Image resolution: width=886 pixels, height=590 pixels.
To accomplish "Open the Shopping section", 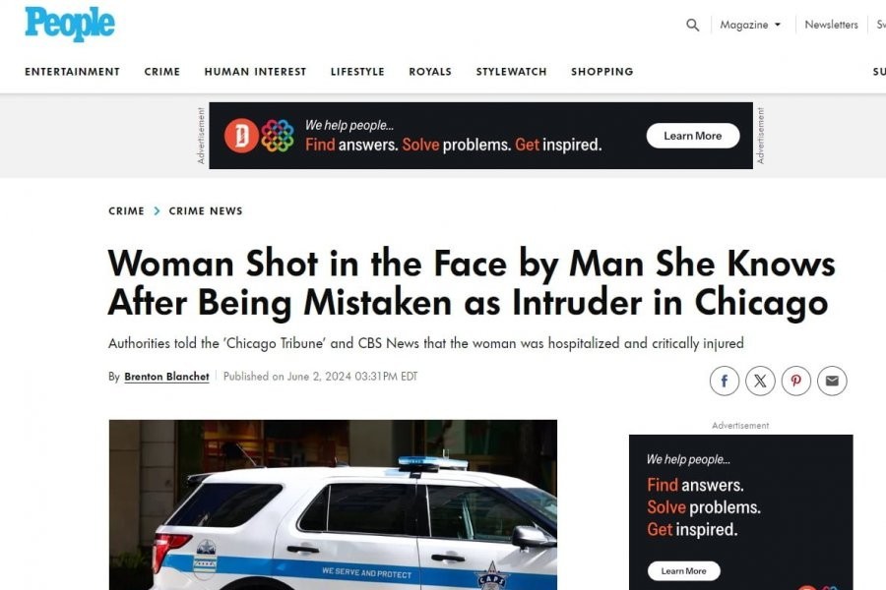I will coord(602,72).
